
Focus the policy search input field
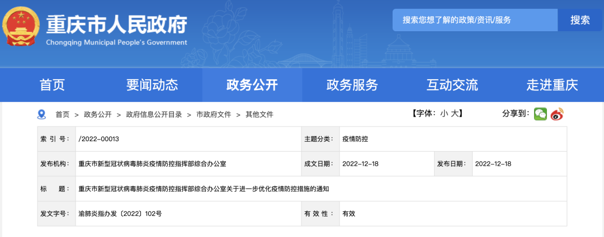[x=475, y=20]
